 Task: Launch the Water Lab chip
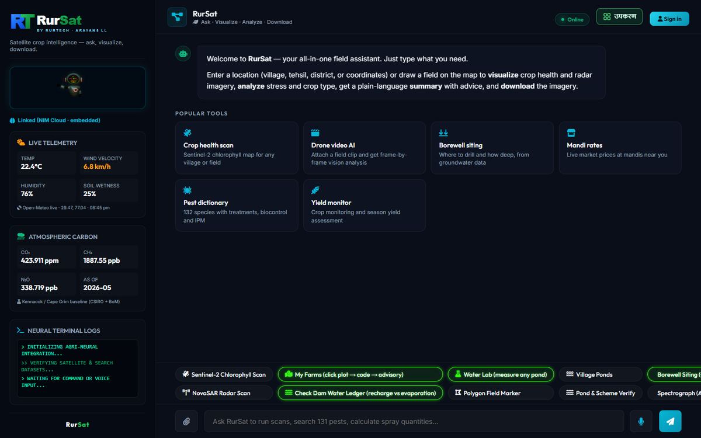(x=501, y=374)
